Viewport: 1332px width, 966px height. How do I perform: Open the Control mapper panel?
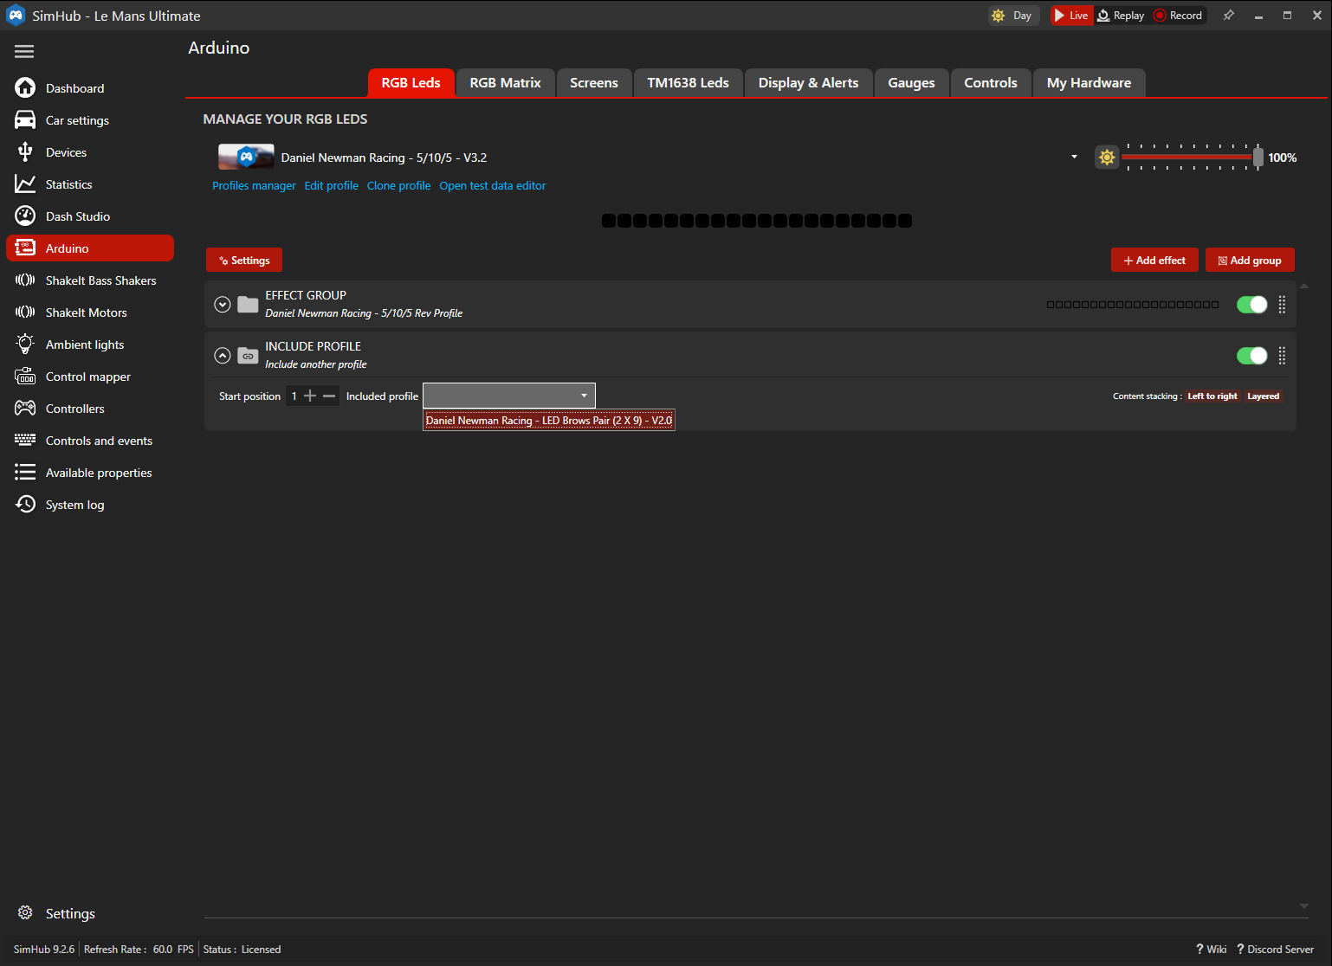pyautogui.click(x=90, y=376)
